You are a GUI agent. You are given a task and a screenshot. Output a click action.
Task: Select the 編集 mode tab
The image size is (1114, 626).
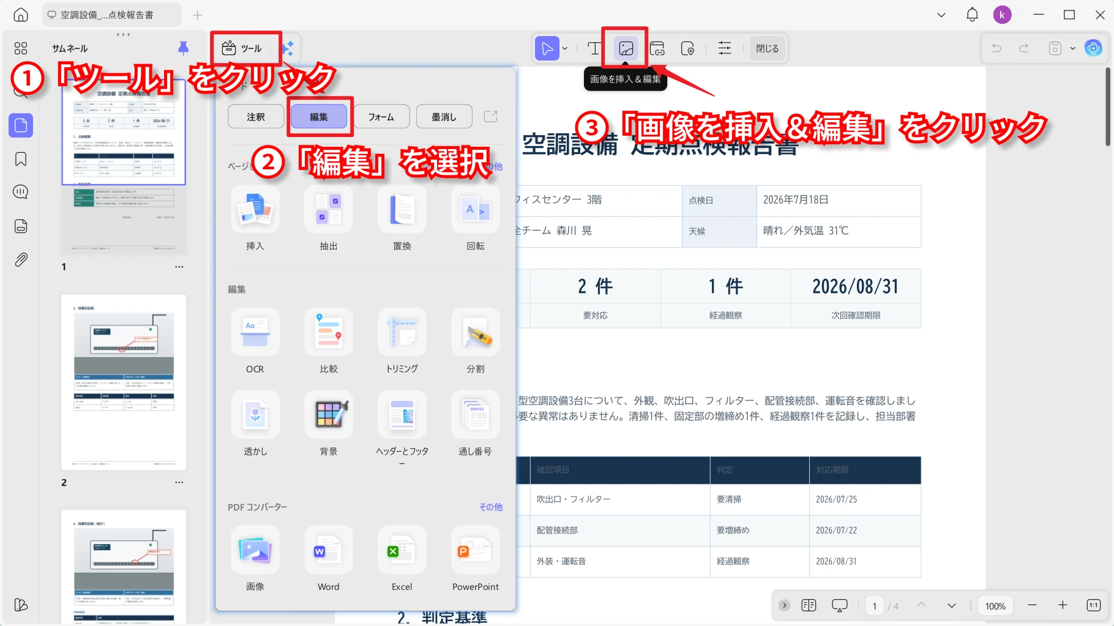coord(319,117)
